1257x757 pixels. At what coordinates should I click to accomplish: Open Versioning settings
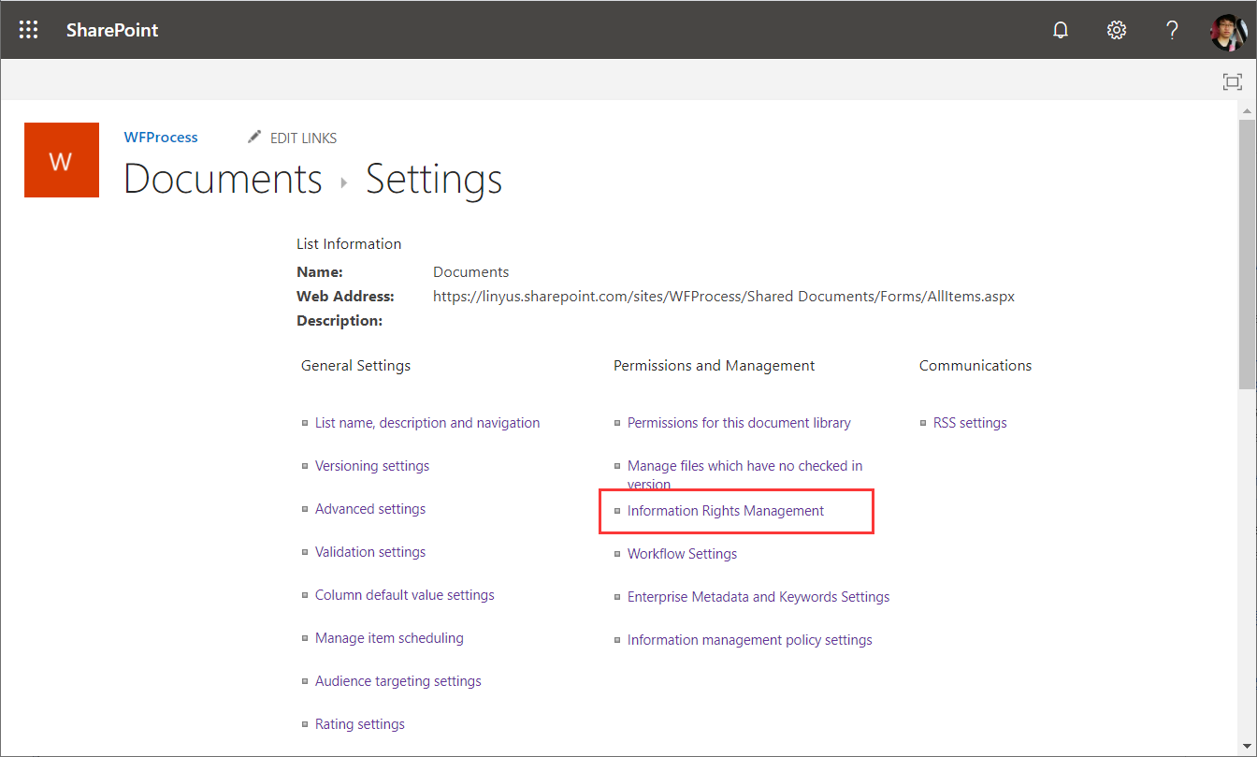pyautogui.click(x=372, y=466)
